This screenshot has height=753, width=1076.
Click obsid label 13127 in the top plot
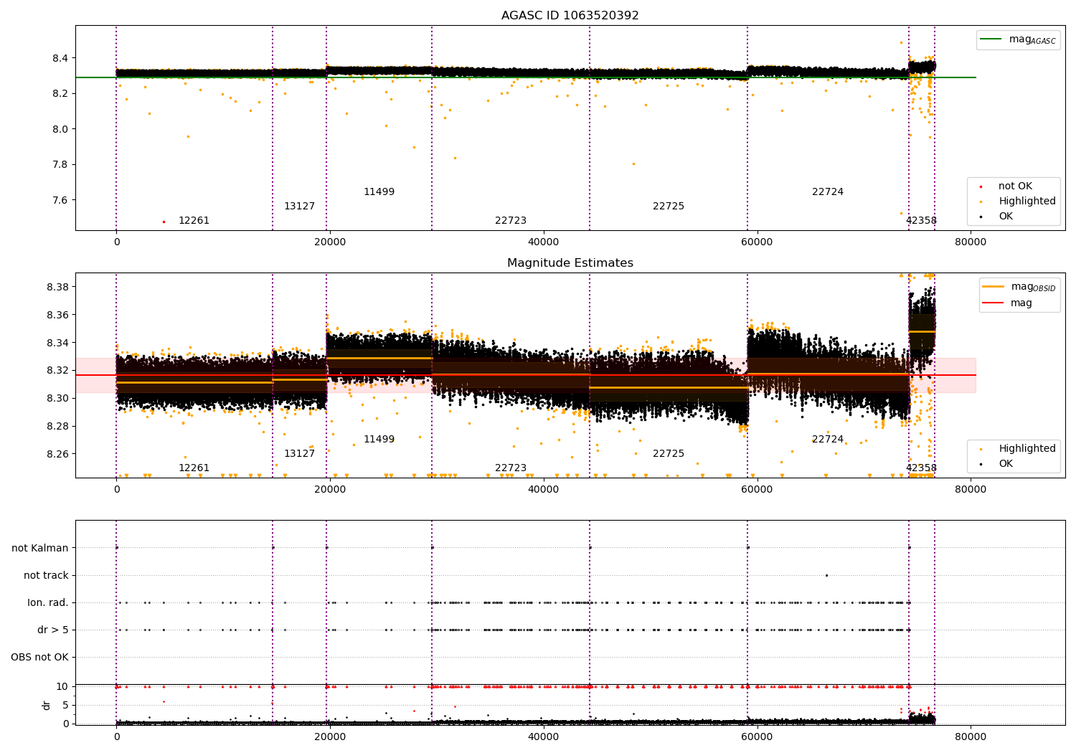click(299, 207)
